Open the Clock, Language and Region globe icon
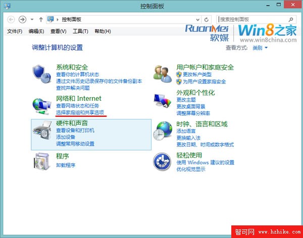303x238 pixels. (x=163, y=131)
